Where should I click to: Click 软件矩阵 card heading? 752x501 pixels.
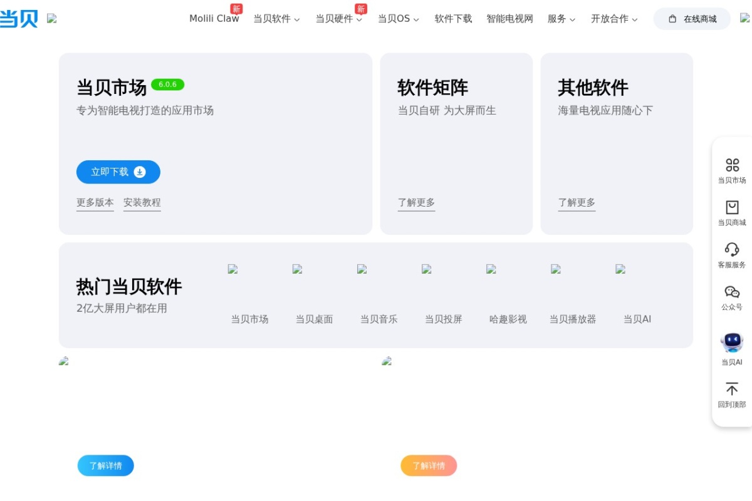tap(433, 88)
